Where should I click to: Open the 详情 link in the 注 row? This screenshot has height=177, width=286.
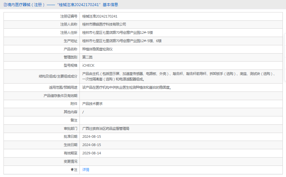click(x=86, y=170)
